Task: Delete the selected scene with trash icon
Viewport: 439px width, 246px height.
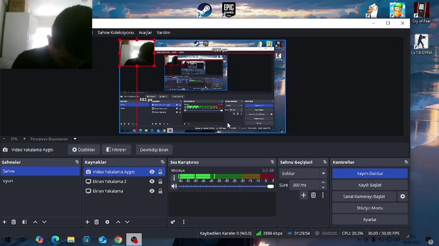Action: (14, 222)
